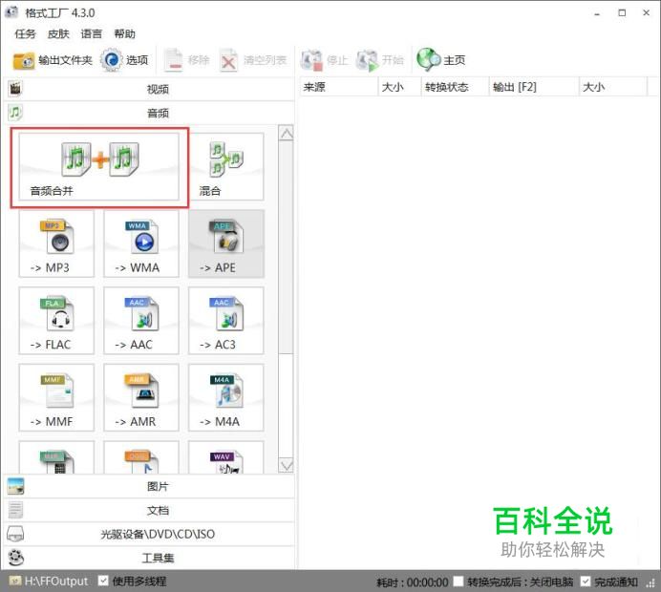Click the 输出文件夹 output folder icon

click(23, 61)
